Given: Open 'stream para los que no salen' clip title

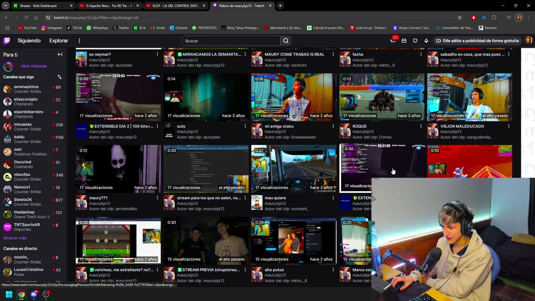Looking at the screenshot, I should [209, 198].
